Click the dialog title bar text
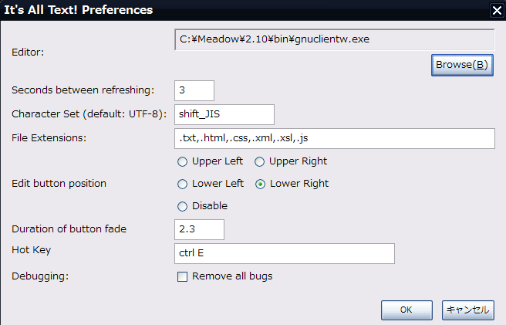506x325 pixels. 79,10
